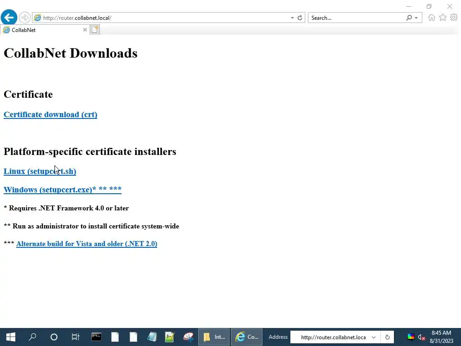
Task: Switch to the File Explorer 'Int...' window
Action: 214,337
